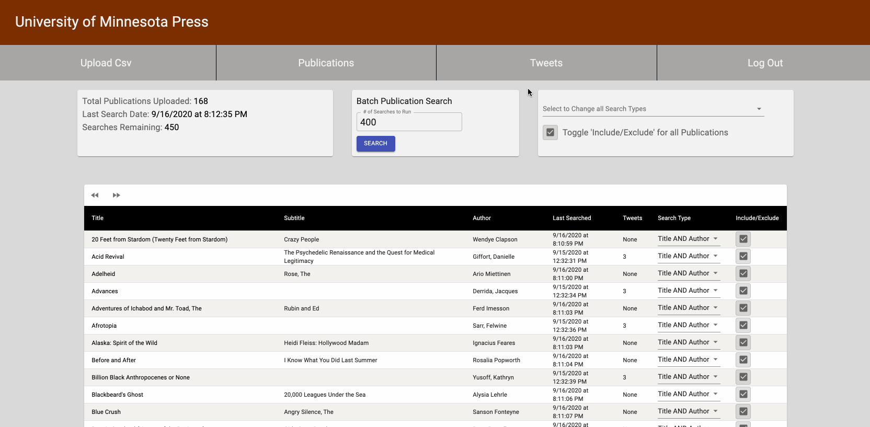The image size is (870, 427).
Task: Click the Tweets column header
Action: click(x=633, y=218)
